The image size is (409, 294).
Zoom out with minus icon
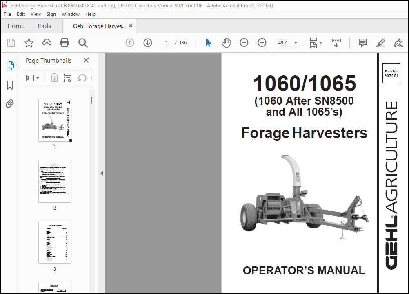tap(244, 43)
